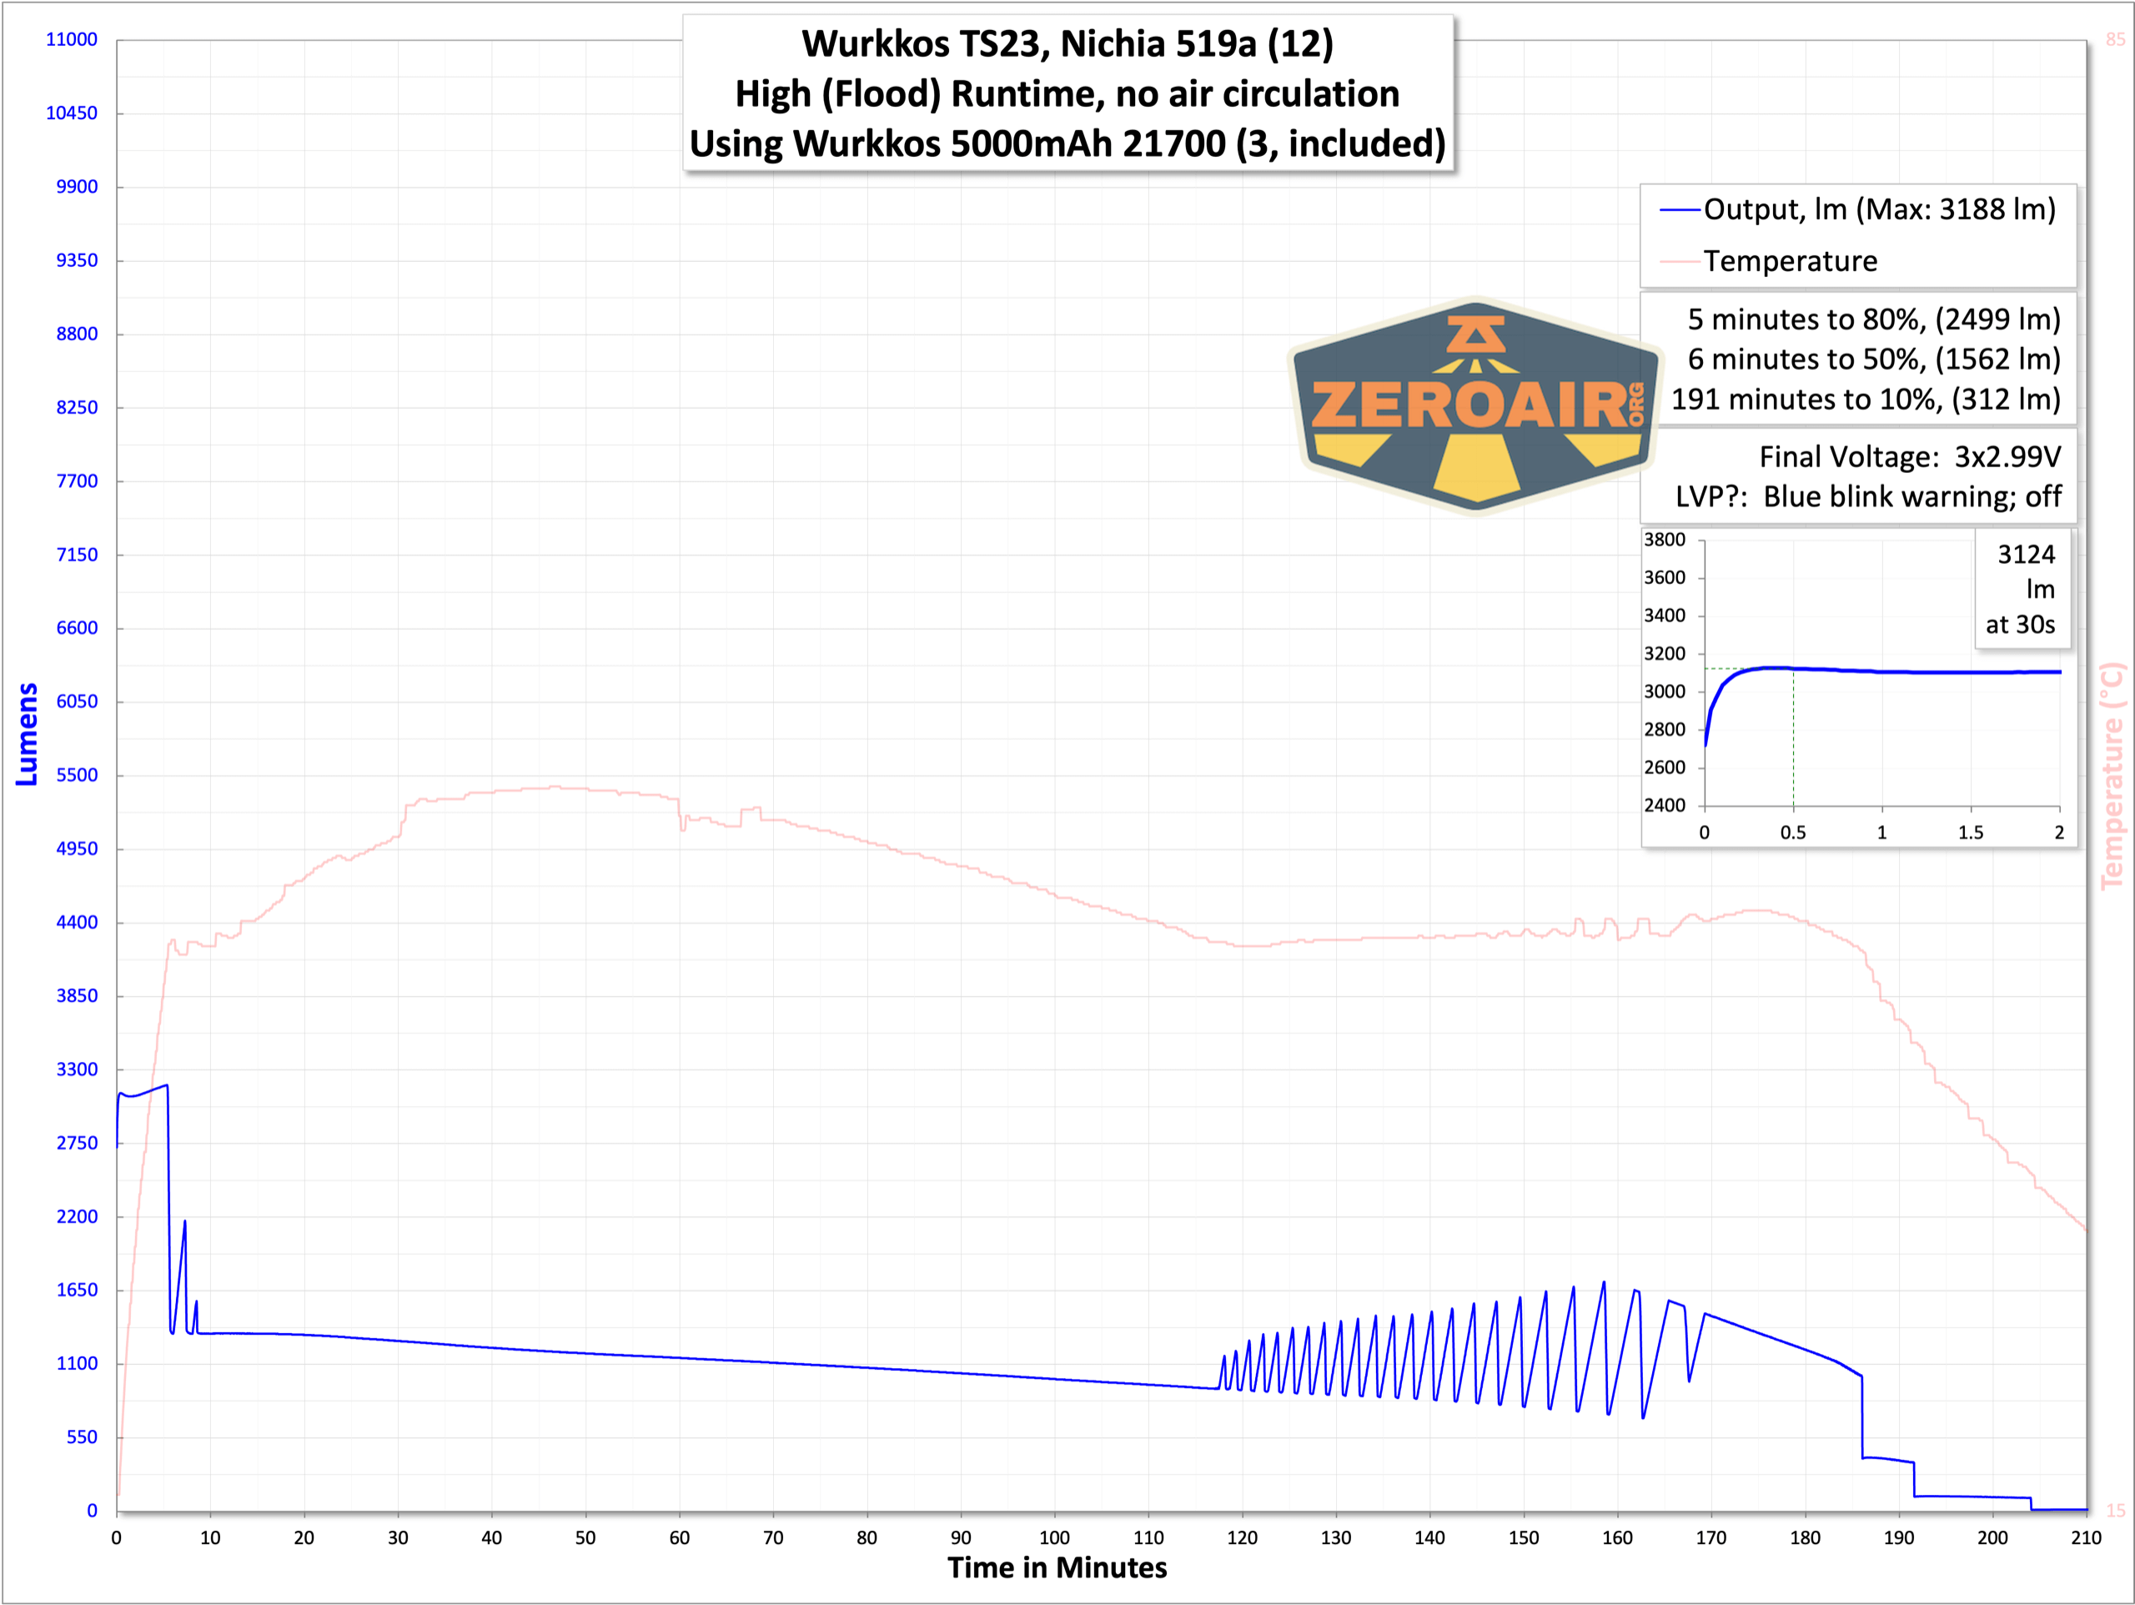
Task: Click the pink temperature line sample in legend
Action: click(x=1680, y=262)
